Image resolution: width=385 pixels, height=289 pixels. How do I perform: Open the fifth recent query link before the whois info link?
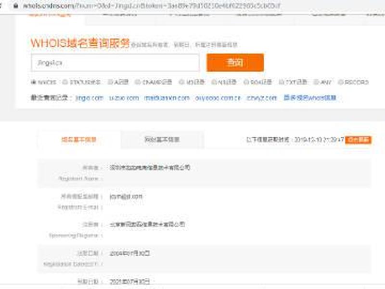[261, 98]
